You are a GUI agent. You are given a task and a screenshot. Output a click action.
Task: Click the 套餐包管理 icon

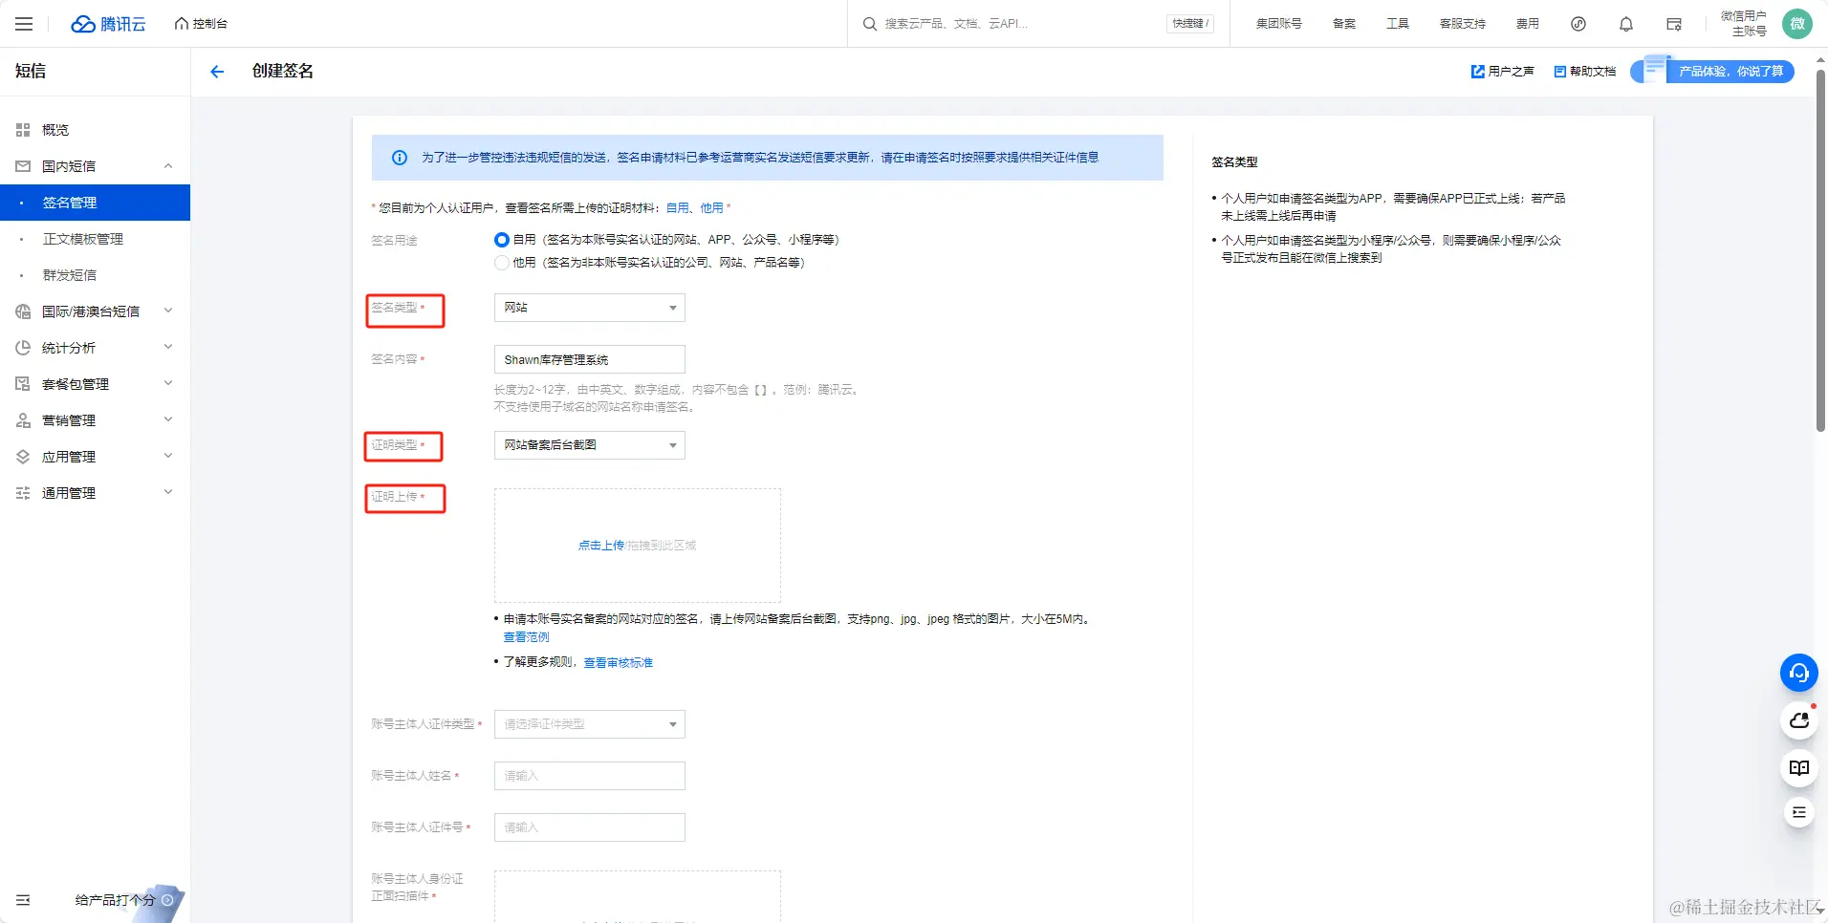(x=23, y=384)
